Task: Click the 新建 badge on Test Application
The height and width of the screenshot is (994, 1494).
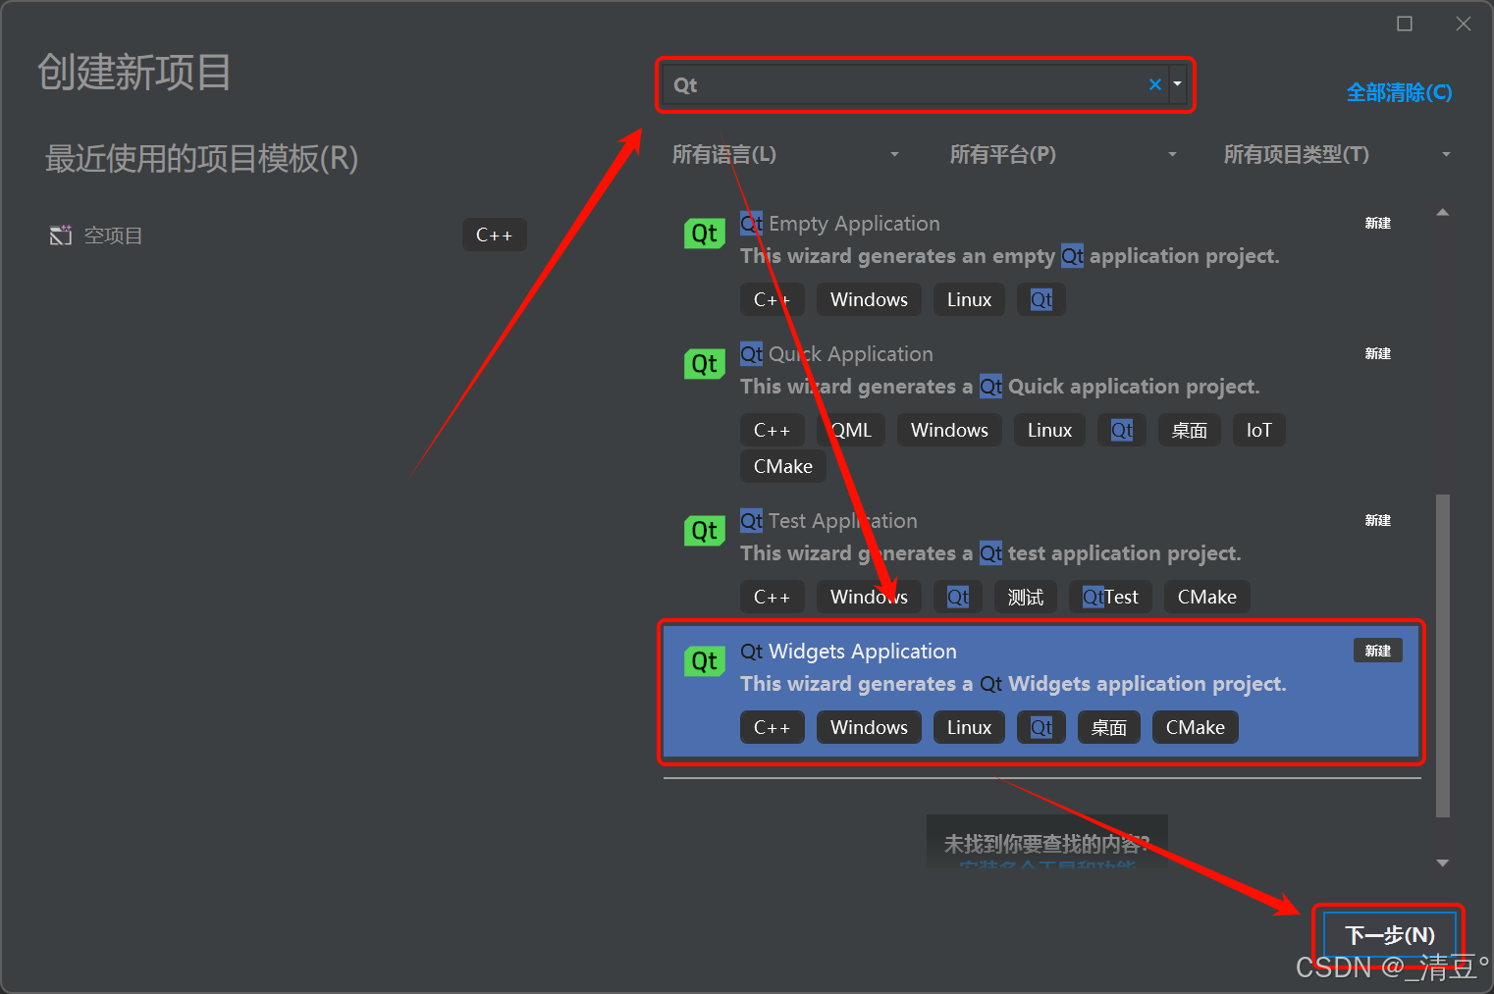Action: (x=1378, y=520)
